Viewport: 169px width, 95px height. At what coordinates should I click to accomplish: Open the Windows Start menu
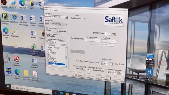[x=8, y=86]
